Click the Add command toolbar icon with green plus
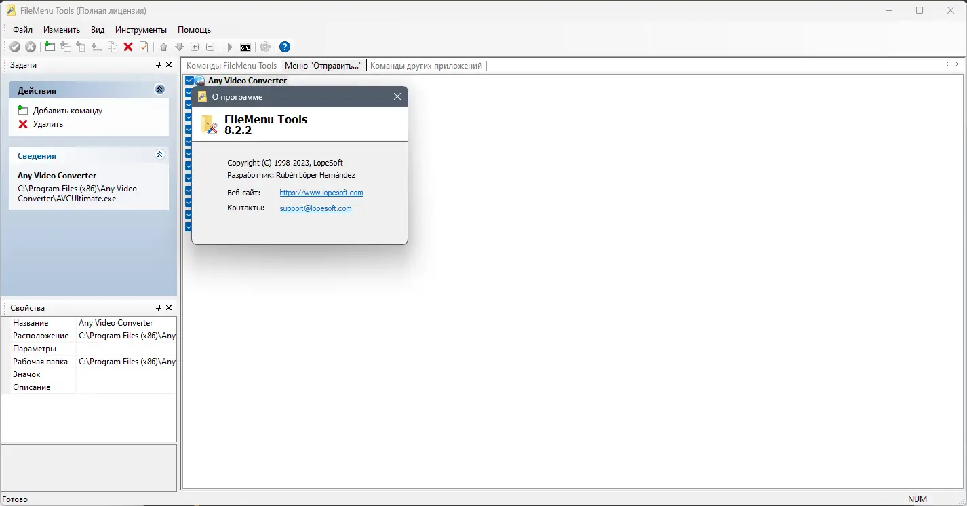The height and width of the screenshot is (506, 967). pyautogui.click(x=50, y=47)
